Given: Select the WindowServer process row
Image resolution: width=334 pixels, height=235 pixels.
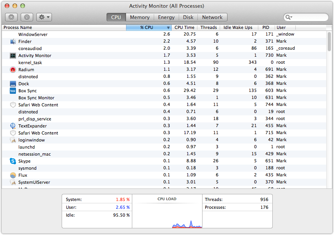Looking at the screenshot, I should pos(164,34).
